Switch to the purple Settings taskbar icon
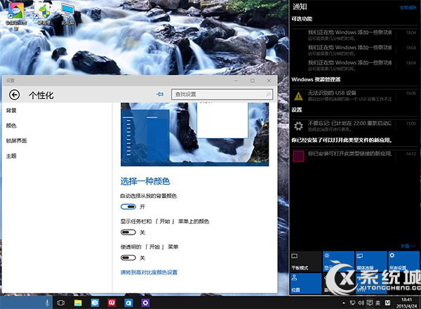 [x=145, y=303]
